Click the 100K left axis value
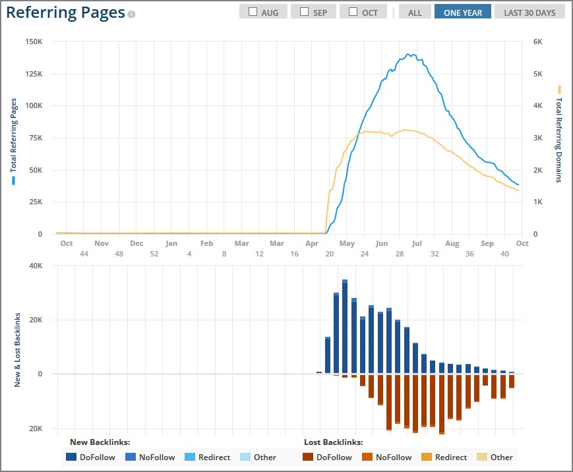Viewport: 573px width, 472px height. [x=34, y=105]
